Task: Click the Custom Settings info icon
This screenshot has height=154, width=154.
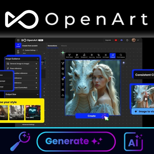Action: (37, 50)
